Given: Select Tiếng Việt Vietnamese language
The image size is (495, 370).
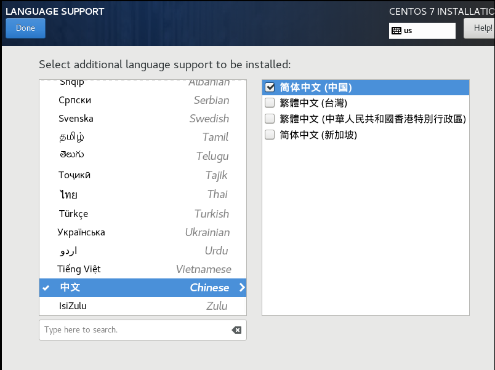Looking at the screenshot, I should click(143, 269).
